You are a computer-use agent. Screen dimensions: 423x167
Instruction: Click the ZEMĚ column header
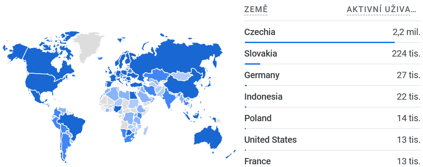point(256,9)
